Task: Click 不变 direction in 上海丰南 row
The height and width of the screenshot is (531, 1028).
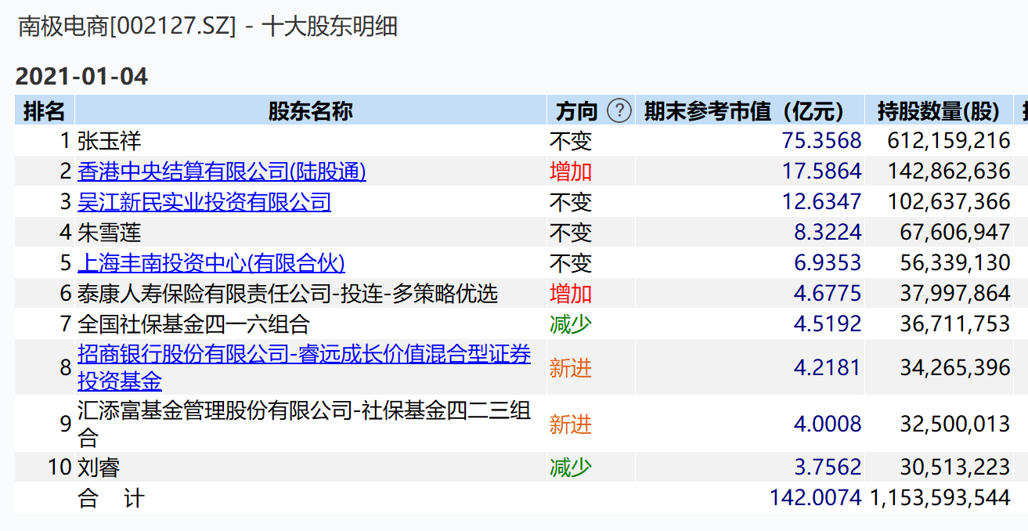Action: click(571, 263)
